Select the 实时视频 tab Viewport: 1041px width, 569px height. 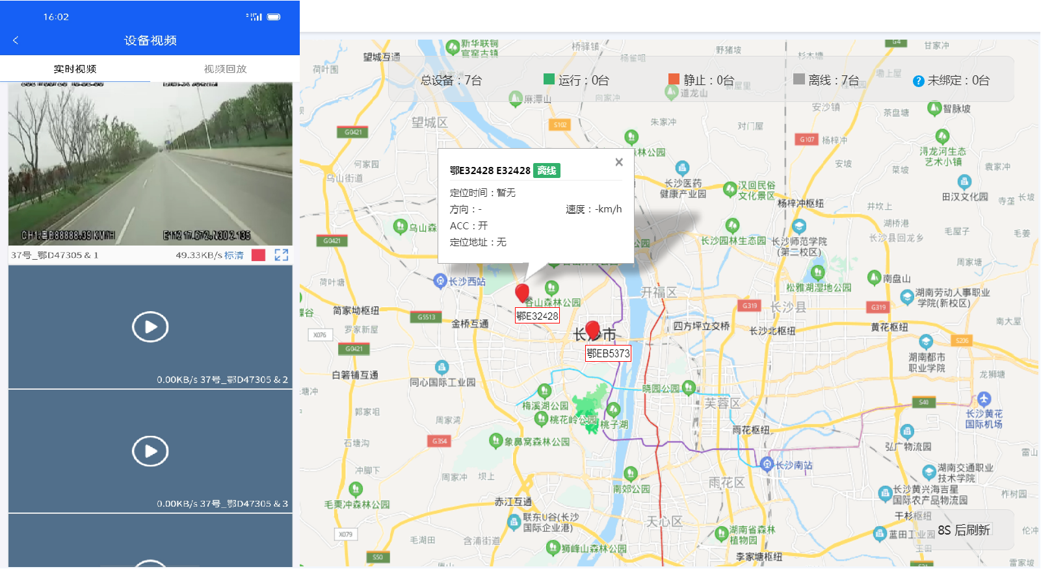click(75, 69)
